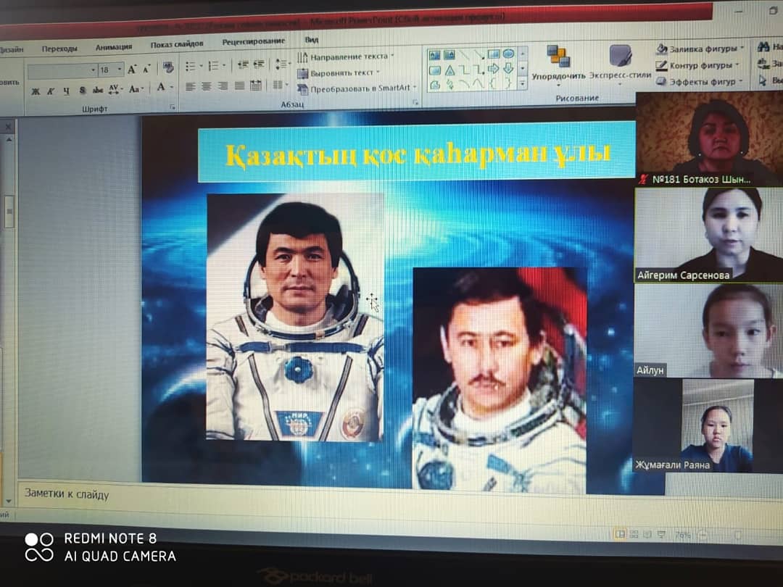The height and width of the screenshot is (587, 783).
Task: Select the left cosmonaut photo on slide
Action: tap(295, 317)
